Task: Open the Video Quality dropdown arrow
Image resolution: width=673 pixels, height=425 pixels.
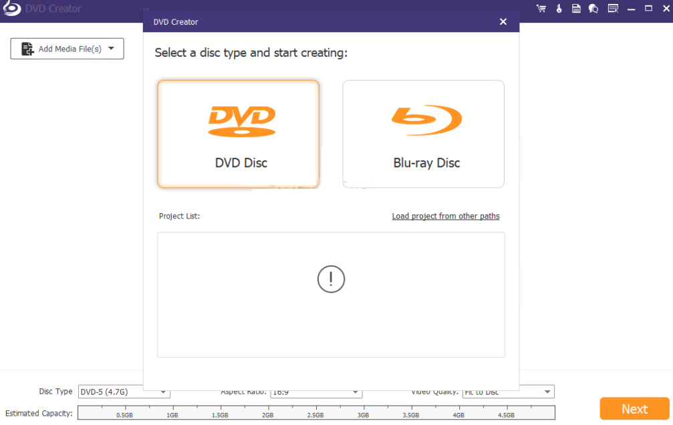Action: click(x=547, y=392)
